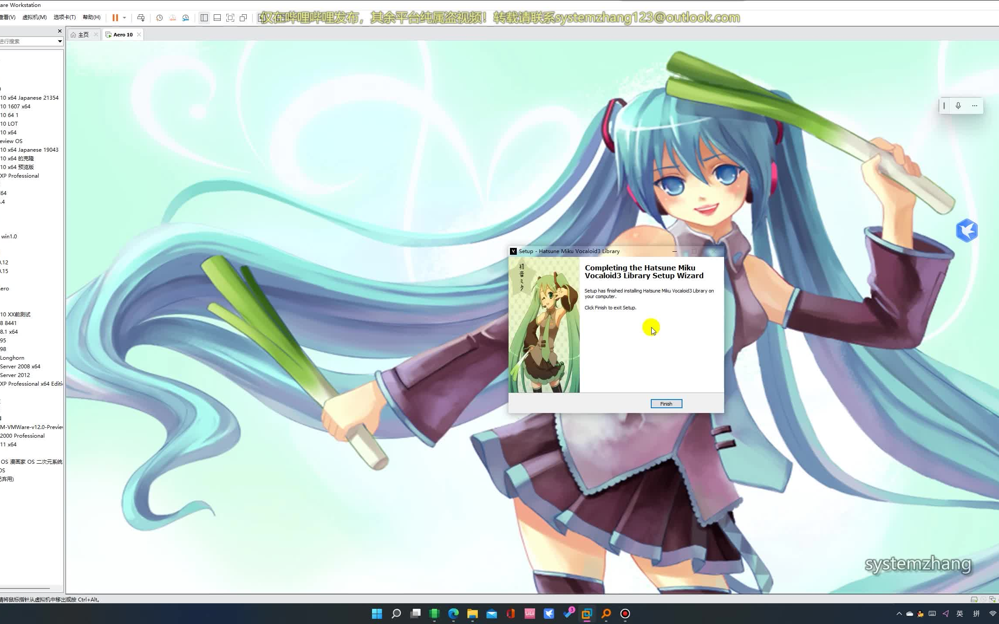Open the Windows Start menu

click(377, 614)
